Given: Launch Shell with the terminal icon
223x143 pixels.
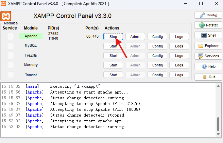Looking at the screenshot, I should [208, 35].
